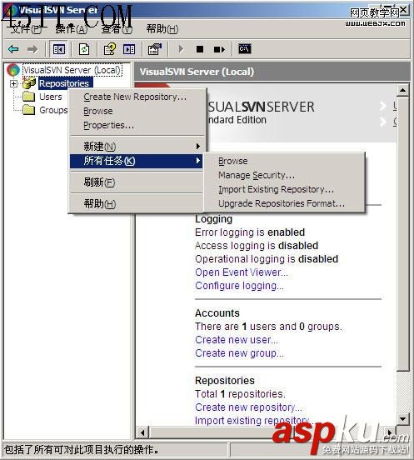Click the Back arrow toolbar icon
The height and width of the screenshot is (460, 414).
click(13, 49)
